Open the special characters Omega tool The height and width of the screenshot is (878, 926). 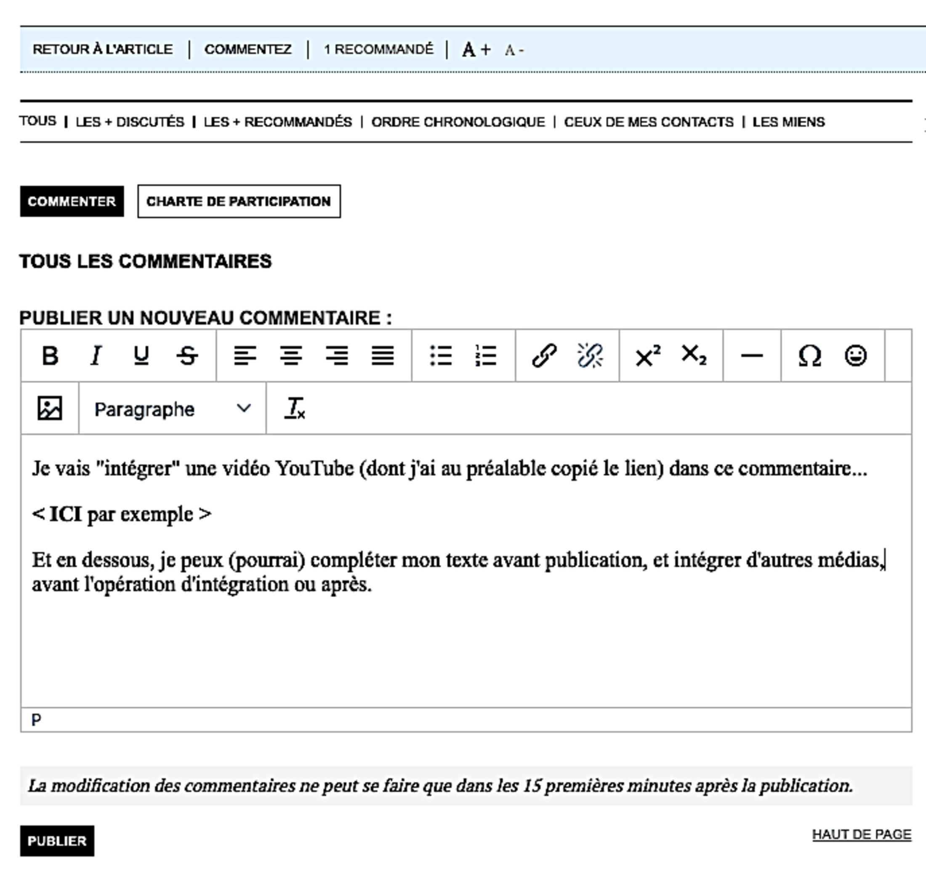coord(809,356)
